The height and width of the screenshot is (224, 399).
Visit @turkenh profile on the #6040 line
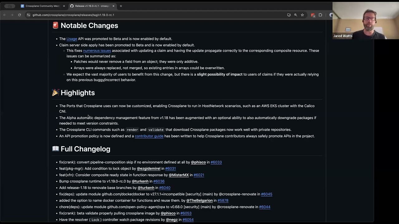coord(146,188)
